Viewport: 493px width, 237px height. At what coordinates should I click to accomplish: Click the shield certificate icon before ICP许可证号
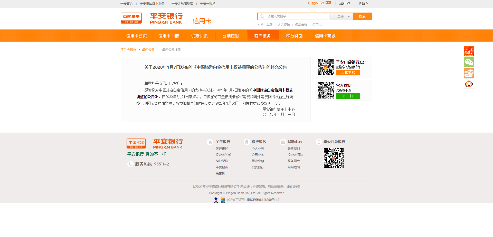click(223, 200)
